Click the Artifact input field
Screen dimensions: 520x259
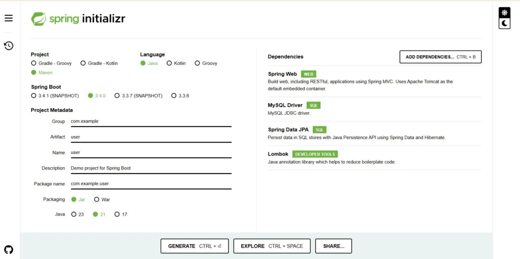tap(151, 137)
